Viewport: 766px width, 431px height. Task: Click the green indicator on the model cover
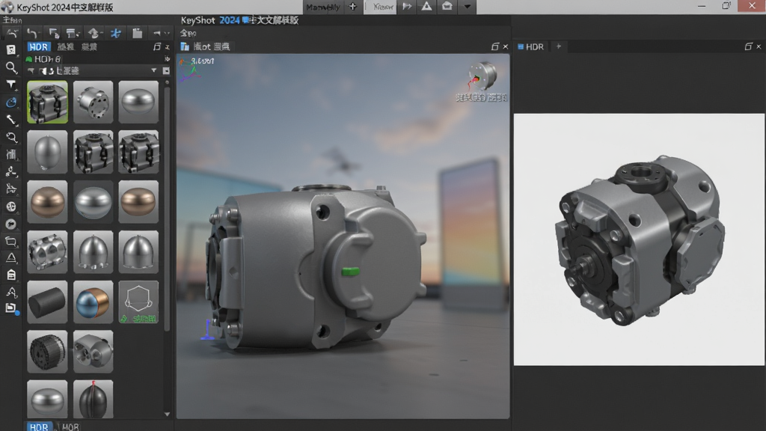coord(350,271)
